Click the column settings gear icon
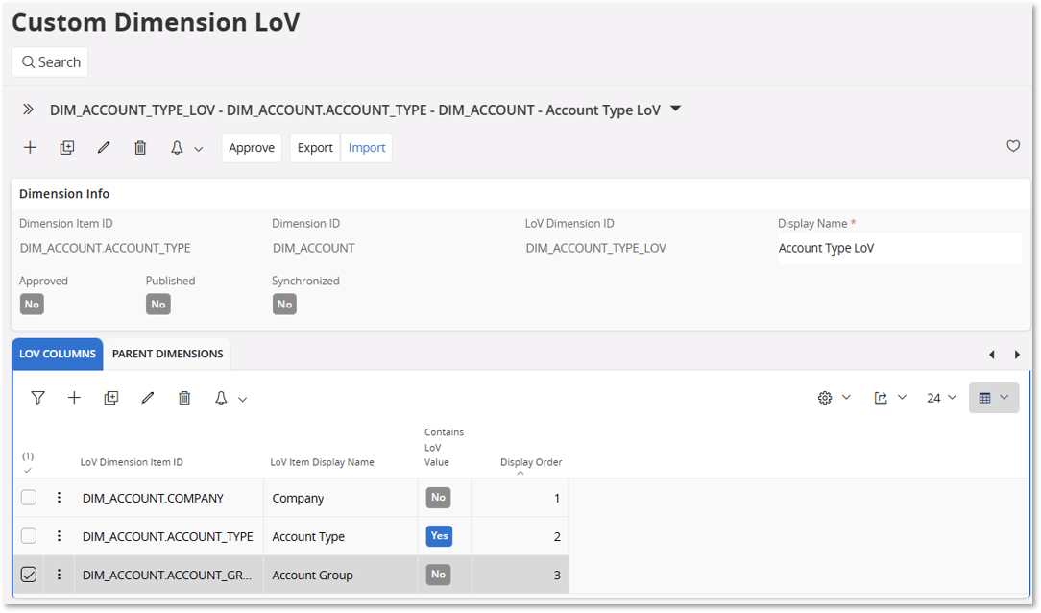 point(825,398)
